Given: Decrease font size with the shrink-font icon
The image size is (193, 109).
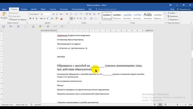Looking at the screenshot, I should [57, 14].
